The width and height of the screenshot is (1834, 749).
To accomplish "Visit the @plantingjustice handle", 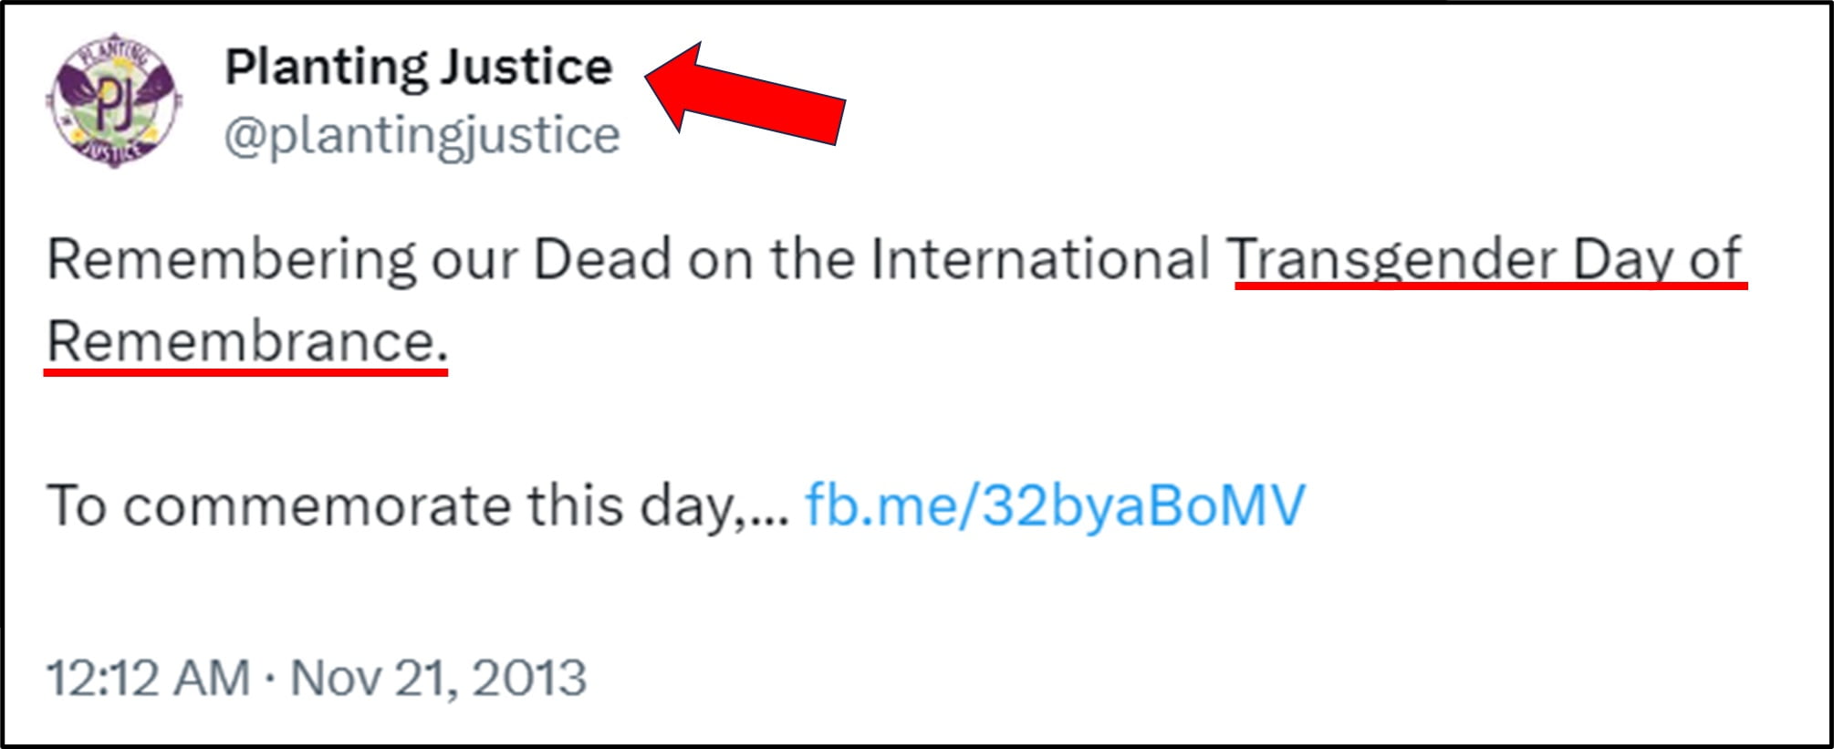I will [x=422, y=137].
